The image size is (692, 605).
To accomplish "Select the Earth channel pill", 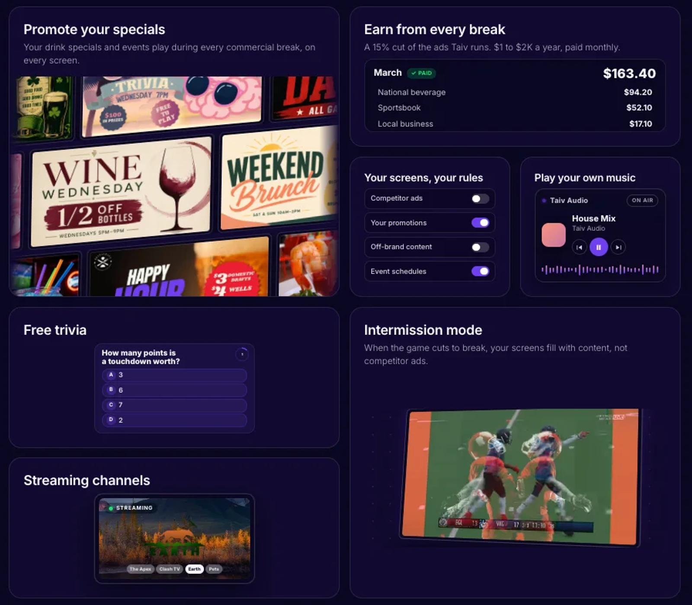I will click(x=194, y=569).
